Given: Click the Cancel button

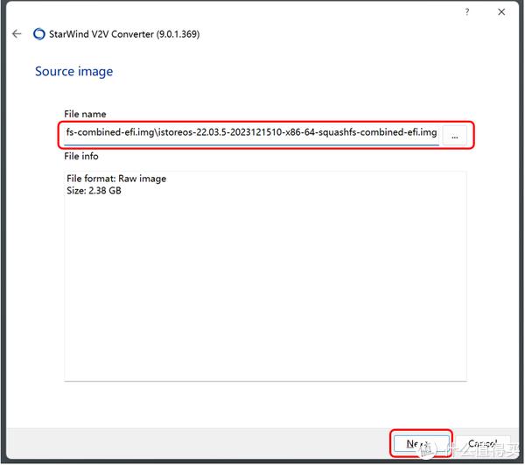Looking at the screenshot, I should (483, 444).
